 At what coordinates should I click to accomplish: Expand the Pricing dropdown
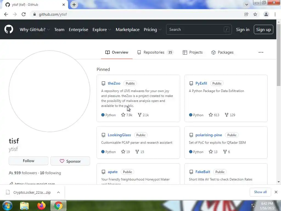point(153,30)
